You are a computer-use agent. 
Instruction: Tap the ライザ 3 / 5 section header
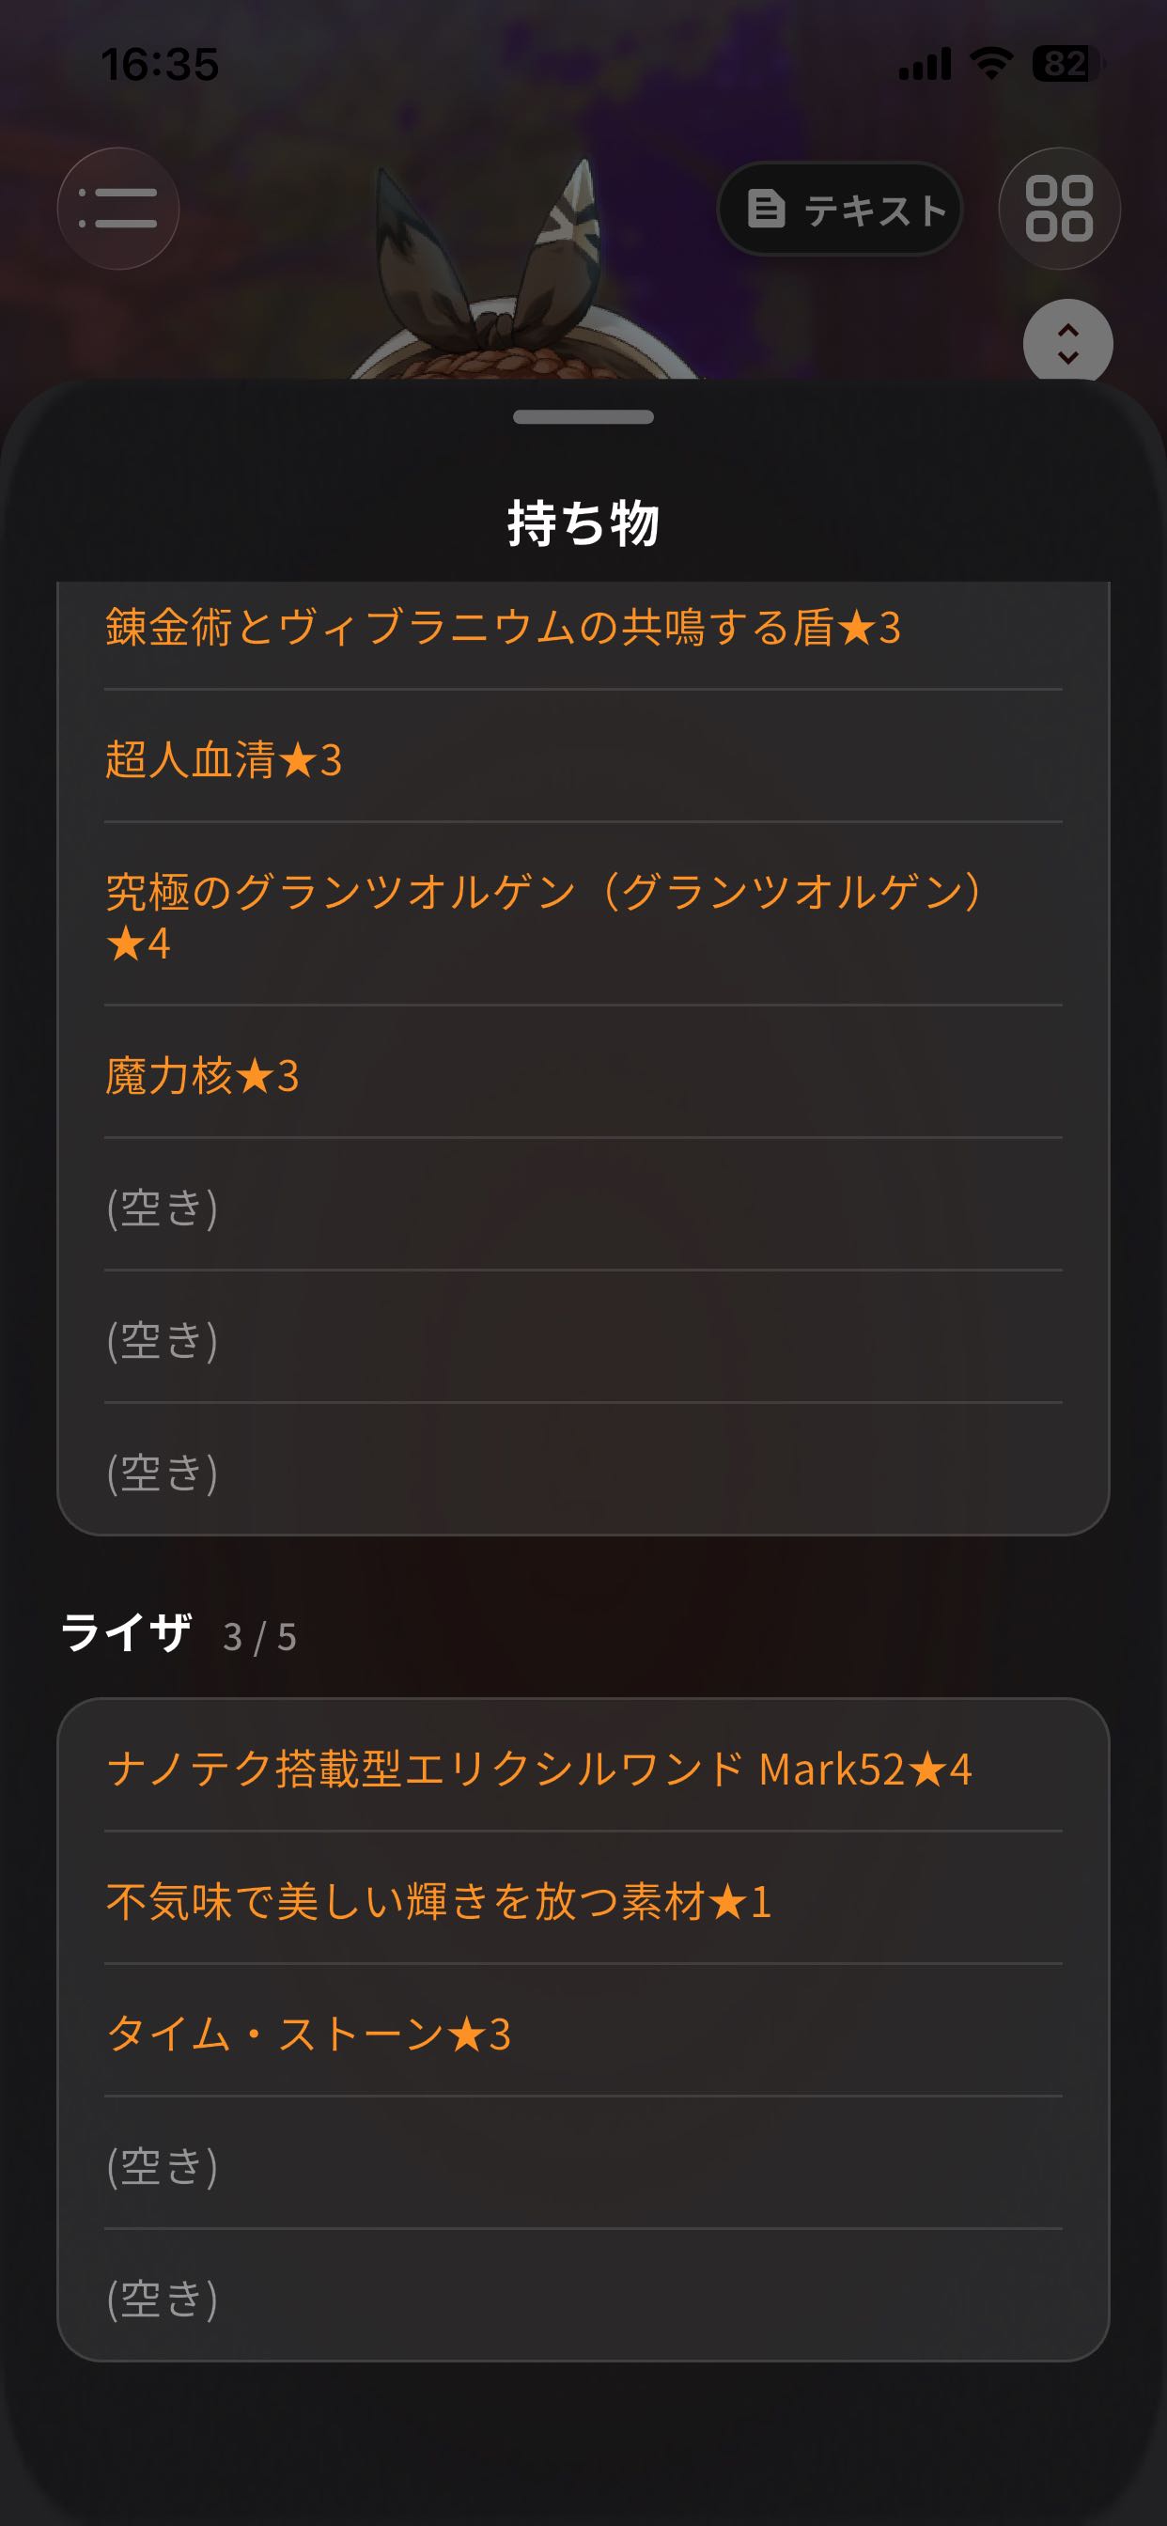[179, 1633]
